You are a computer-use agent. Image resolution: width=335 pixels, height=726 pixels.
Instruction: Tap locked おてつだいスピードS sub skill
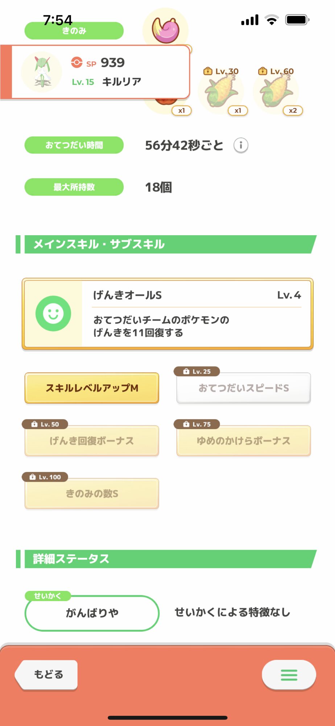243,388
